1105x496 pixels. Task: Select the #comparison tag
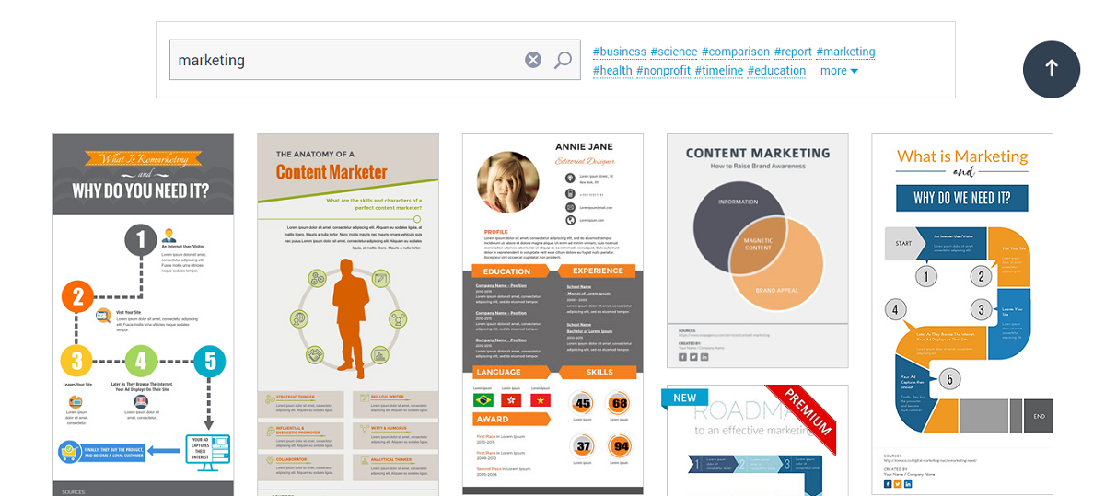click(735, 52)
